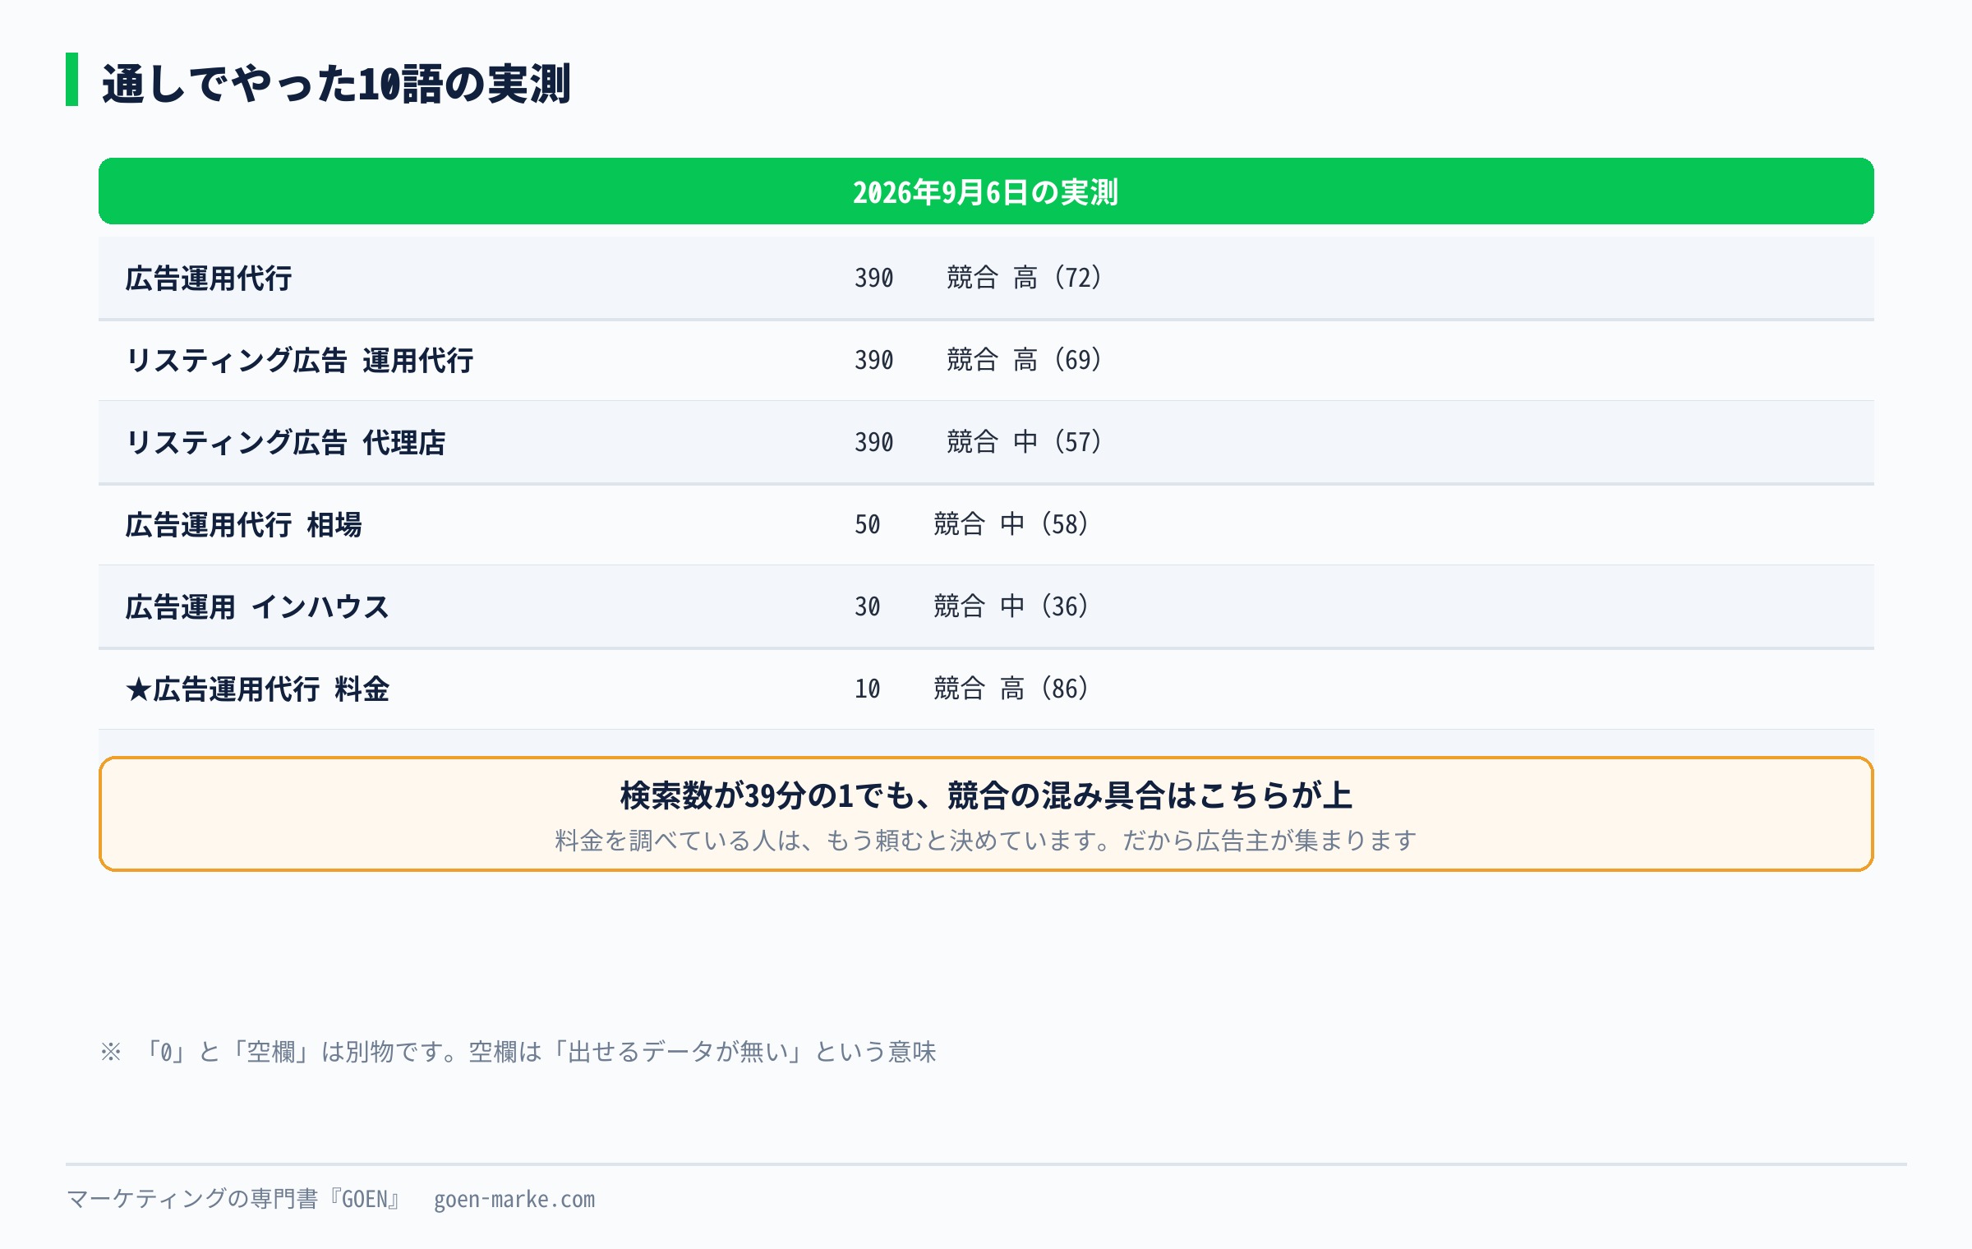Click the footnote about 「0」と「空欄」
1972x1249 pixels.
(x=518, y=1052)
